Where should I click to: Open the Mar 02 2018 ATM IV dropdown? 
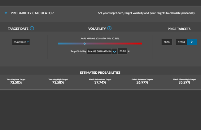point(99,51)
